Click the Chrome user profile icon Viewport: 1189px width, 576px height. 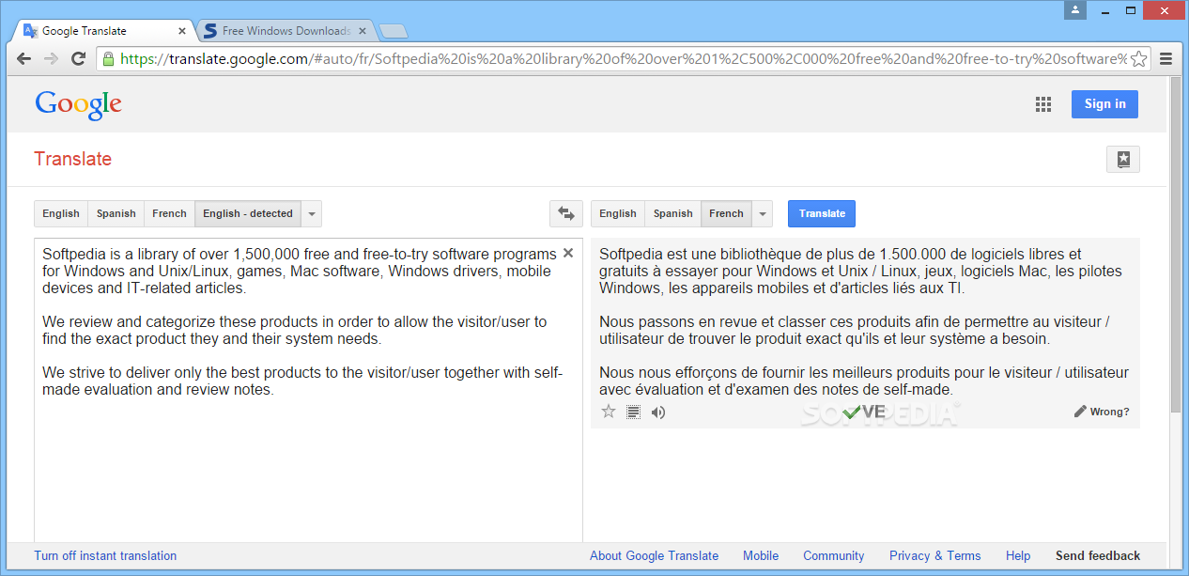(1074, 9)
